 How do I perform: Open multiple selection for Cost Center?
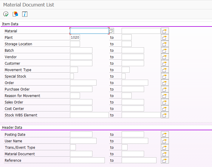(x=165, y=109)
